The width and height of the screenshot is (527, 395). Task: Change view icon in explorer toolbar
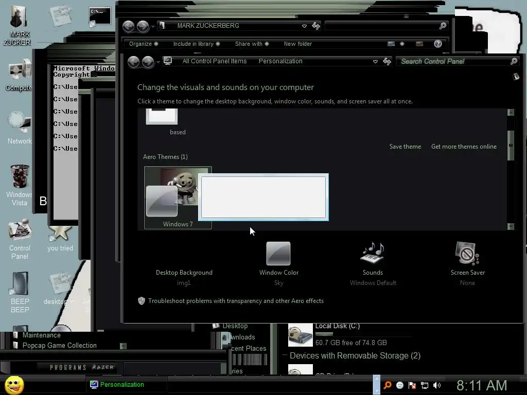pyautogui.click(x=391, y=44)
